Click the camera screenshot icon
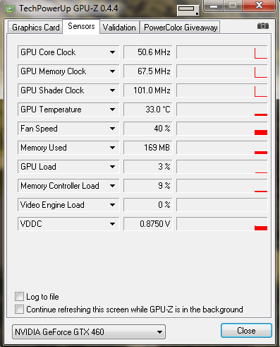The height and width of the screenshot is (347, 280). point(263,25)
